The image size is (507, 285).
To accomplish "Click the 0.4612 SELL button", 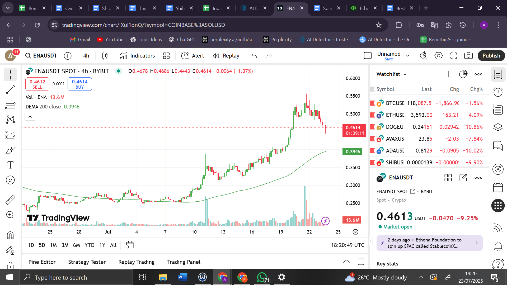I will [37, 84].
